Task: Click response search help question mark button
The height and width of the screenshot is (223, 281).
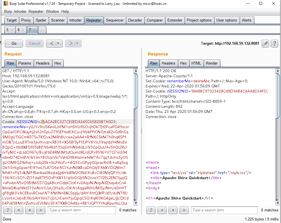Action: pyautogui.click(x=151, y=210)
